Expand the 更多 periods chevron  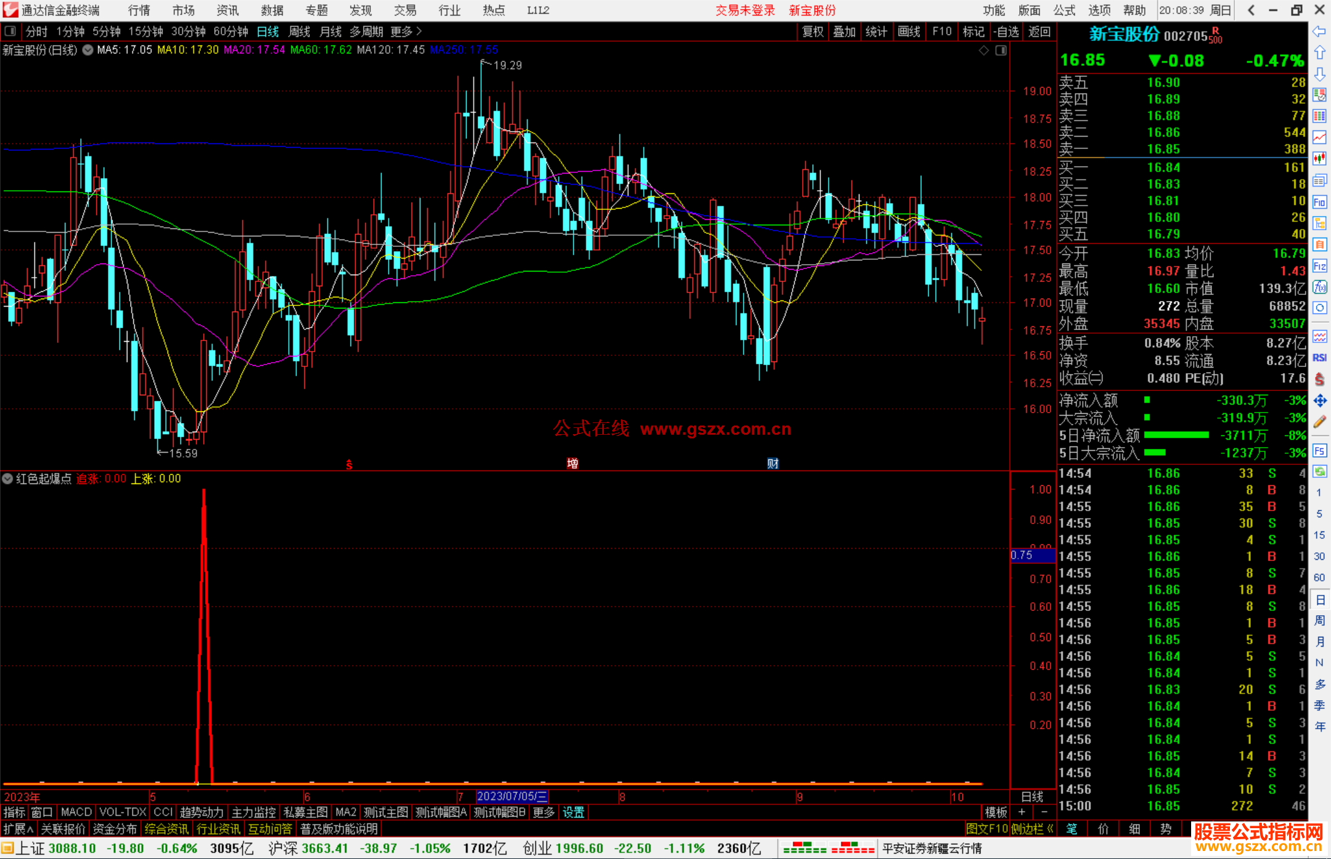pyautogui.click(x=419, y=31)
